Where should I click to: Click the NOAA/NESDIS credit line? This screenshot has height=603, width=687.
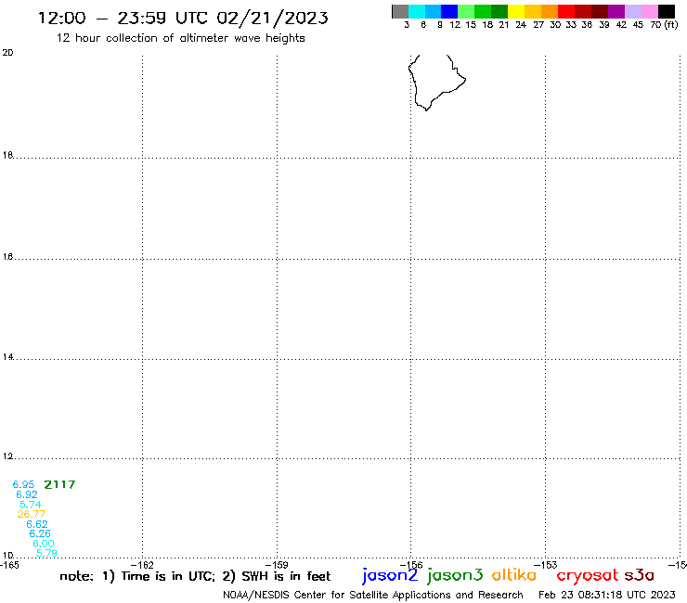[373, 595]
